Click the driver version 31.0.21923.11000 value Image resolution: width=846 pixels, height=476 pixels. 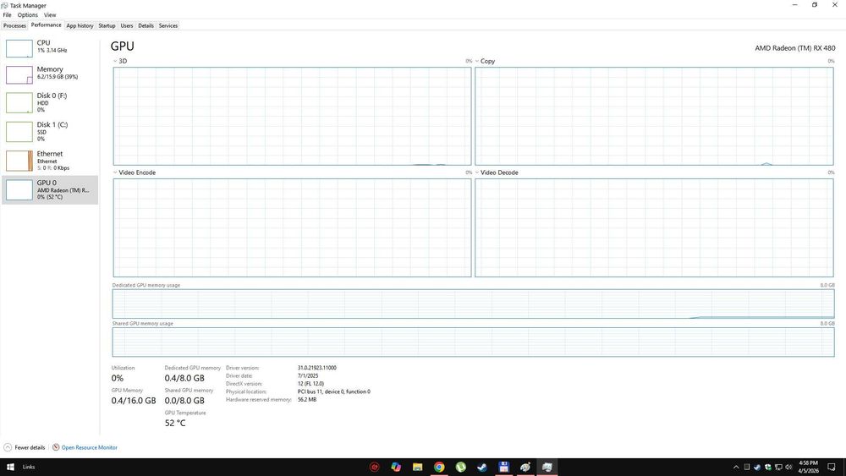point(316,368)
